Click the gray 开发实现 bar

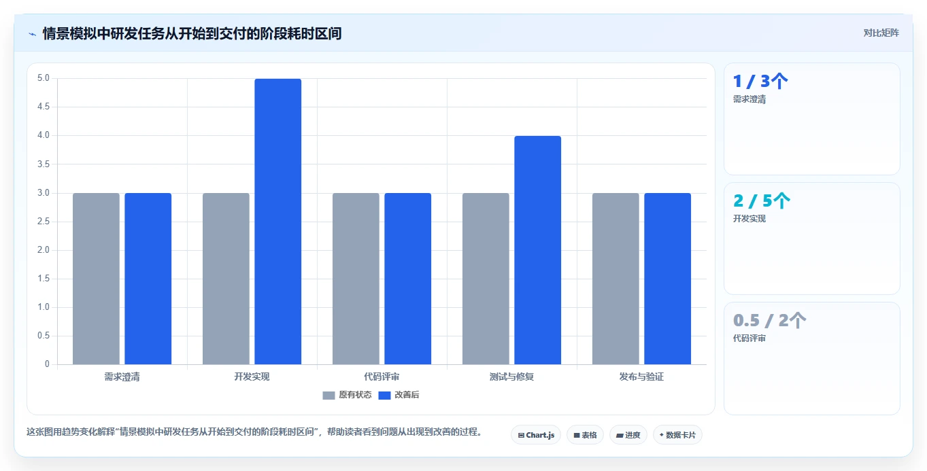226,279
